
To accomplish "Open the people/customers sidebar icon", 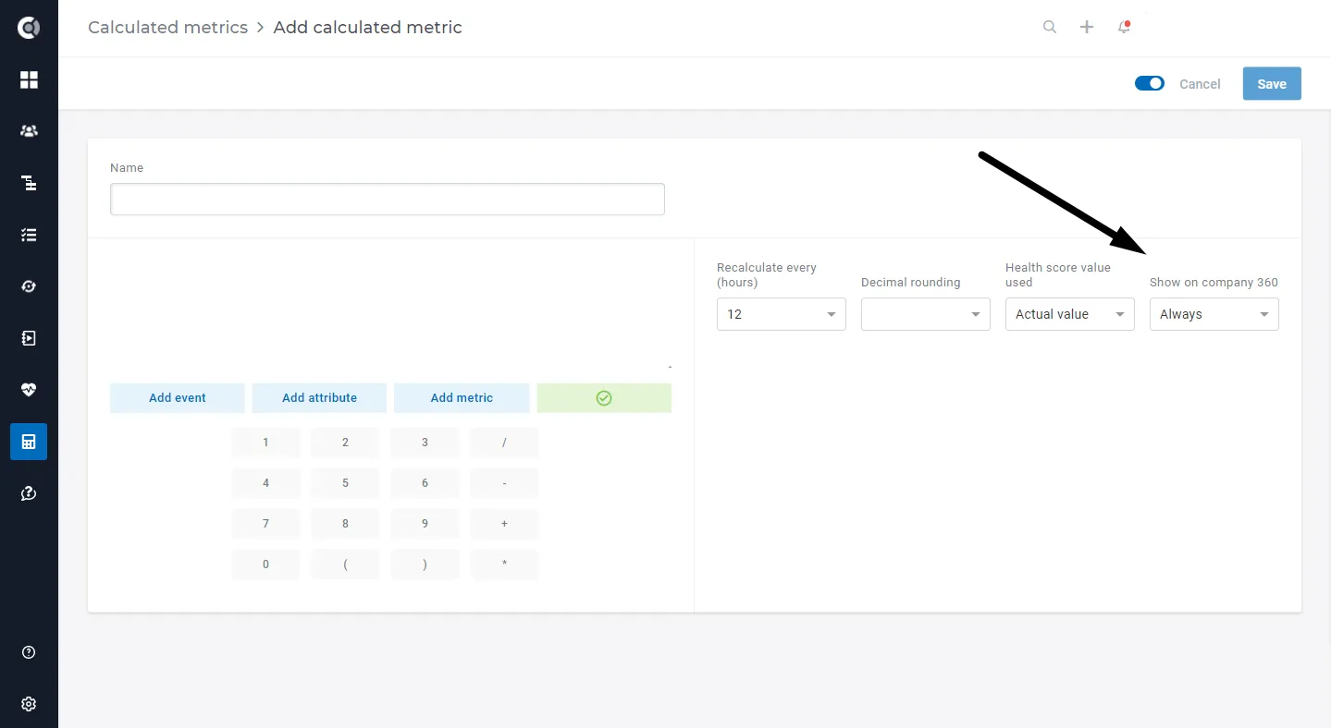I will tap(29, 131).
